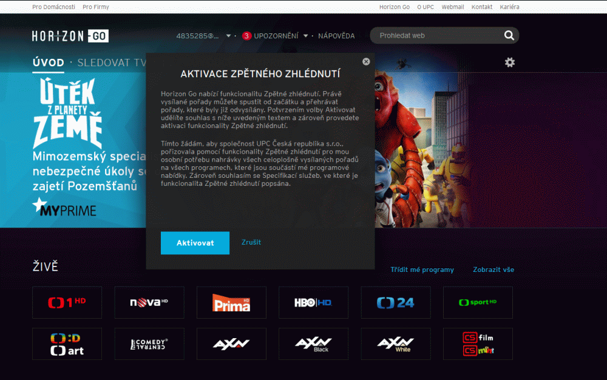Open the Webmail link
The image size is (607, 380).
tap(453, 7)
